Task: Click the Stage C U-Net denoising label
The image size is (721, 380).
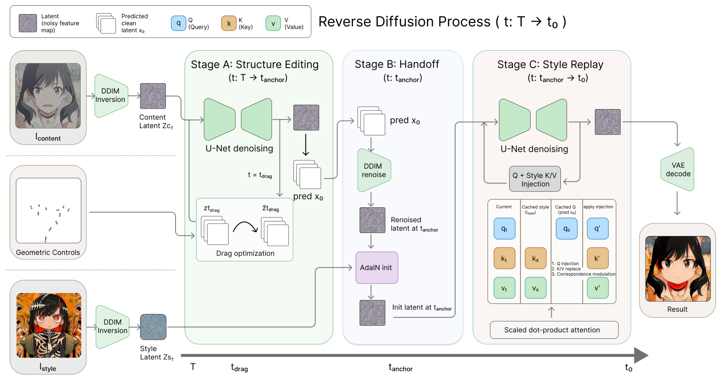Action: pyautogui.click(x=534, y=149)
